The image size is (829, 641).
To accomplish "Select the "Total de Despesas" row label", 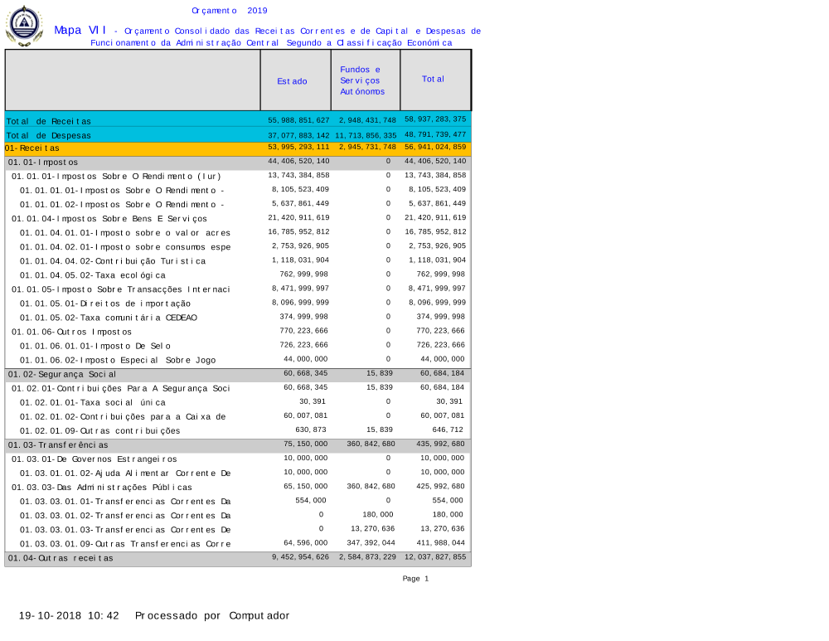I will pyautogui.click(x=49, y=135).
